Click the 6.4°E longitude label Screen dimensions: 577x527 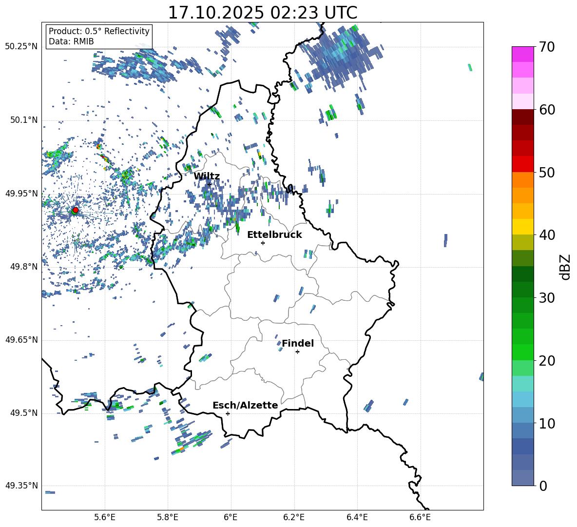click(x=357, y=517)
